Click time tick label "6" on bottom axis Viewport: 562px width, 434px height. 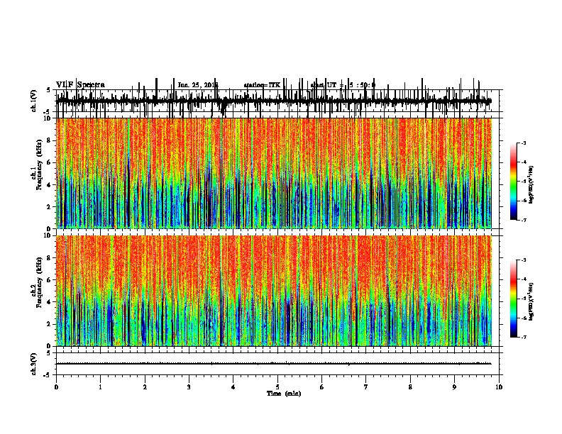tap(322, 387)
